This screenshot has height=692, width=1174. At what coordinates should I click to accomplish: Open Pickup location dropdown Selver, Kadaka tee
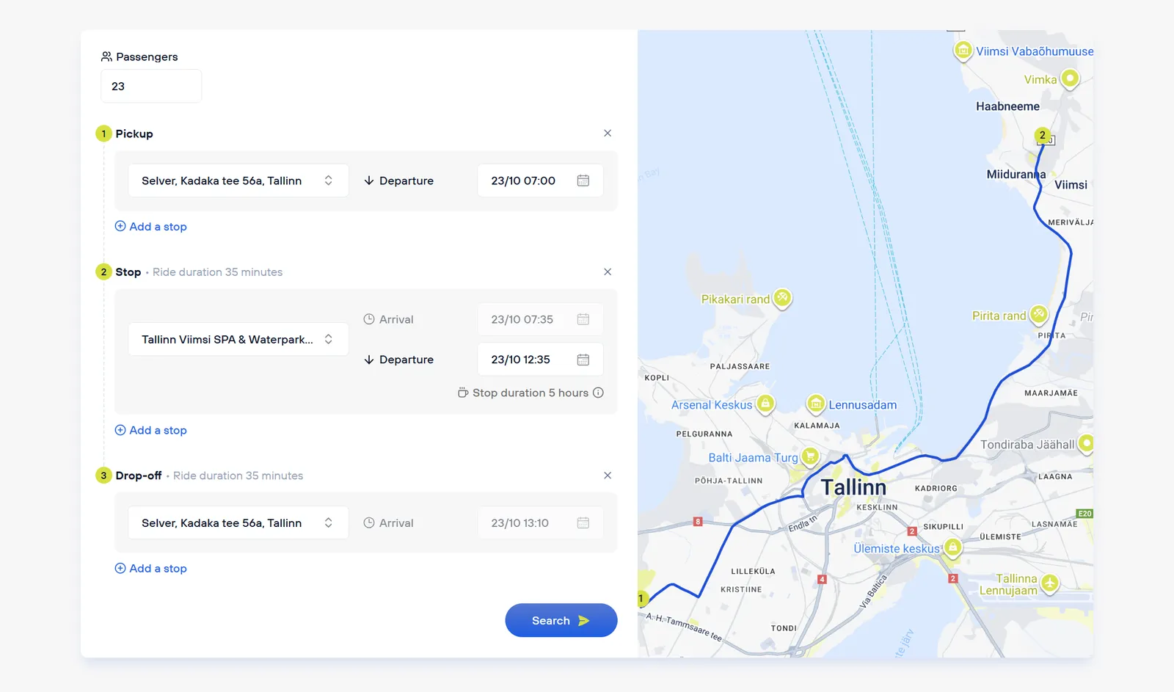[238, 181]
